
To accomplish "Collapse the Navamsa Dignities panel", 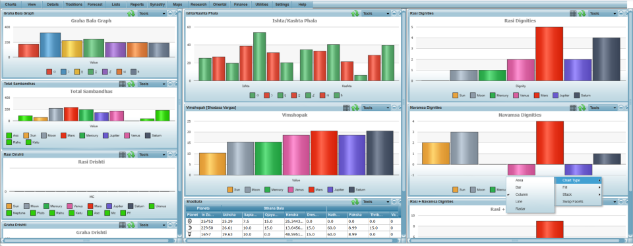I will pyautogui.click(x=620, y=108).
